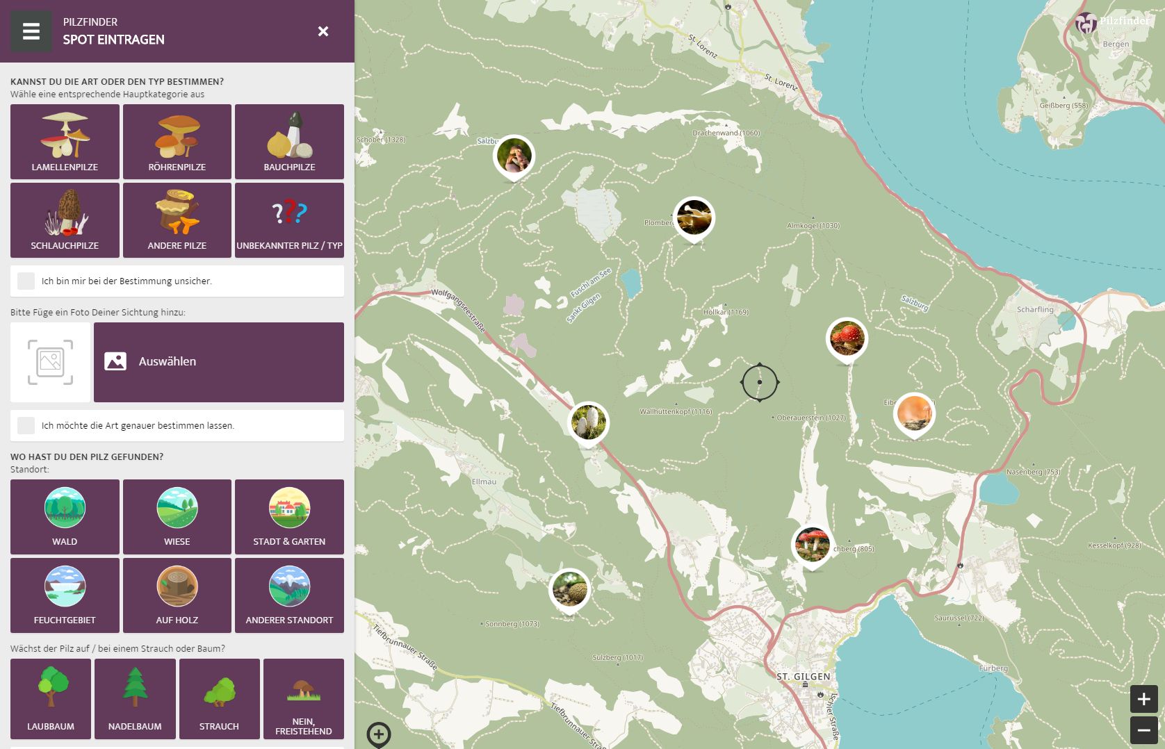Choose Nadelbaum as nearby tree
Screen dimensions: 1165x749
[135, 698]
